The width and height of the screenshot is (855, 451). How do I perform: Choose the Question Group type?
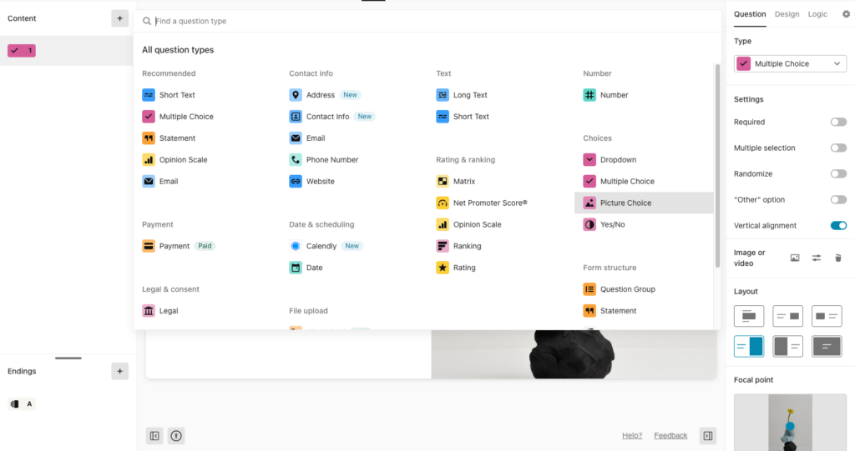coord(619,289)
